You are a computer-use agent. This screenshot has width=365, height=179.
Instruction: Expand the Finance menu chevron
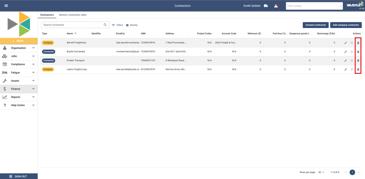[x=34, y=89]
